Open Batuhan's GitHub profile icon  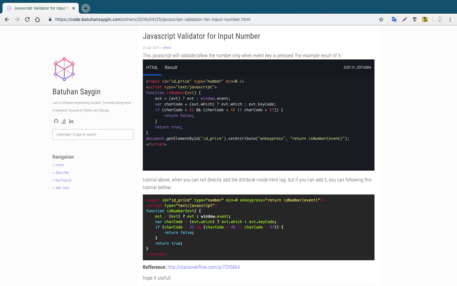coord(56,121)
